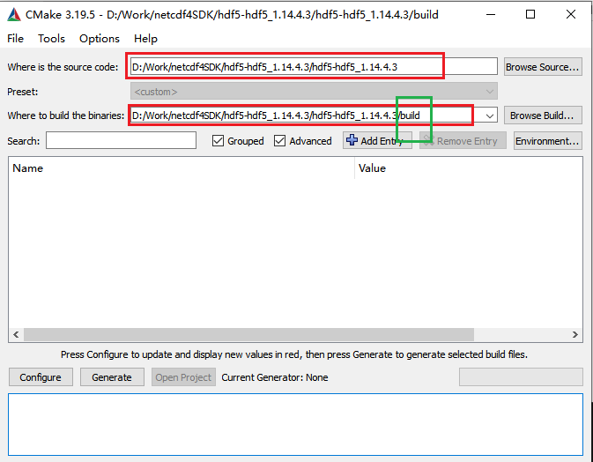The height and width of the screenshot is (462, 593).
Task: Click the Value column header
Action: point(469,168)
